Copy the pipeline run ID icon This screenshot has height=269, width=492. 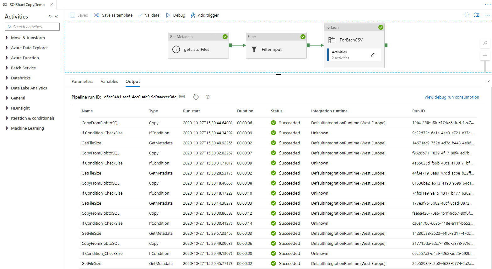(182, 97)
